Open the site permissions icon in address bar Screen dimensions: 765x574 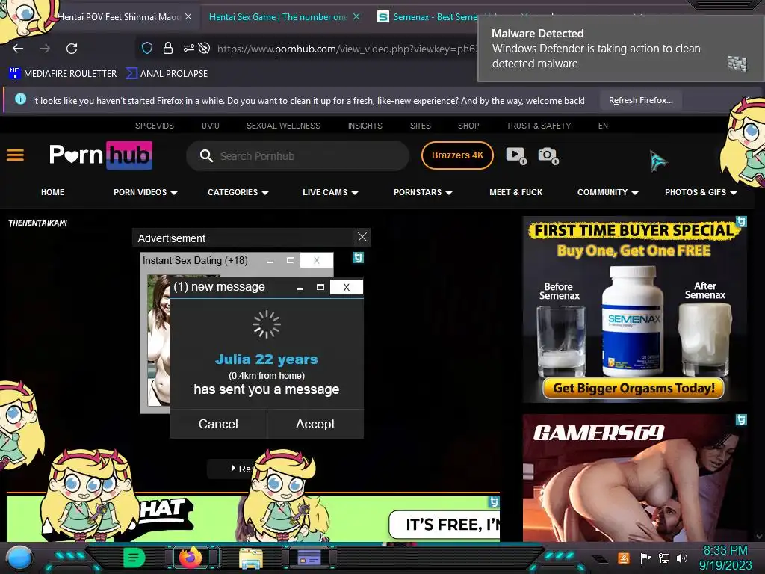click(x=189, y=48)
